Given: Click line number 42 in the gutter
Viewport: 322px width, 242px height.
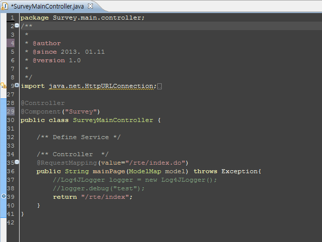Looking at the screenshot, I should tap(11, 222).
